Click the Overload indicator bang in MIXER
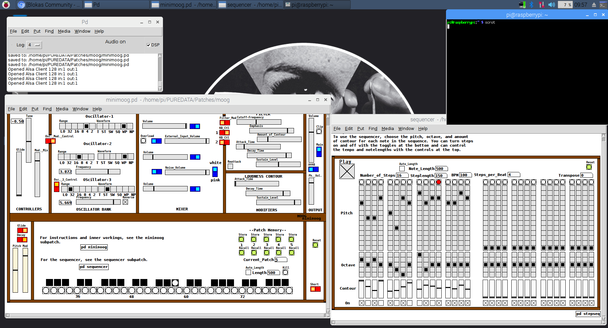The width and height of the screenshot is (608, 328). click(x=143, y=141)
